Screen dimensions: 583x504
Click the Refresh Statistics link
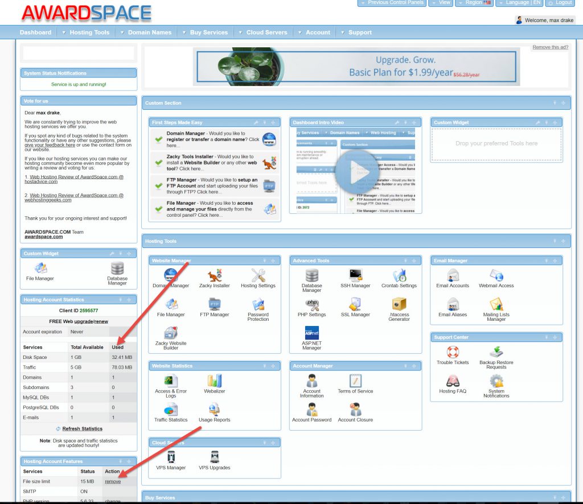tap(82, 429)
